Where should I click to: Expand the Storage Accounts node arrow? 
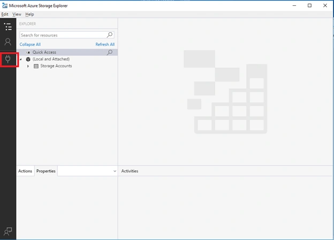[x=28, y=66]
